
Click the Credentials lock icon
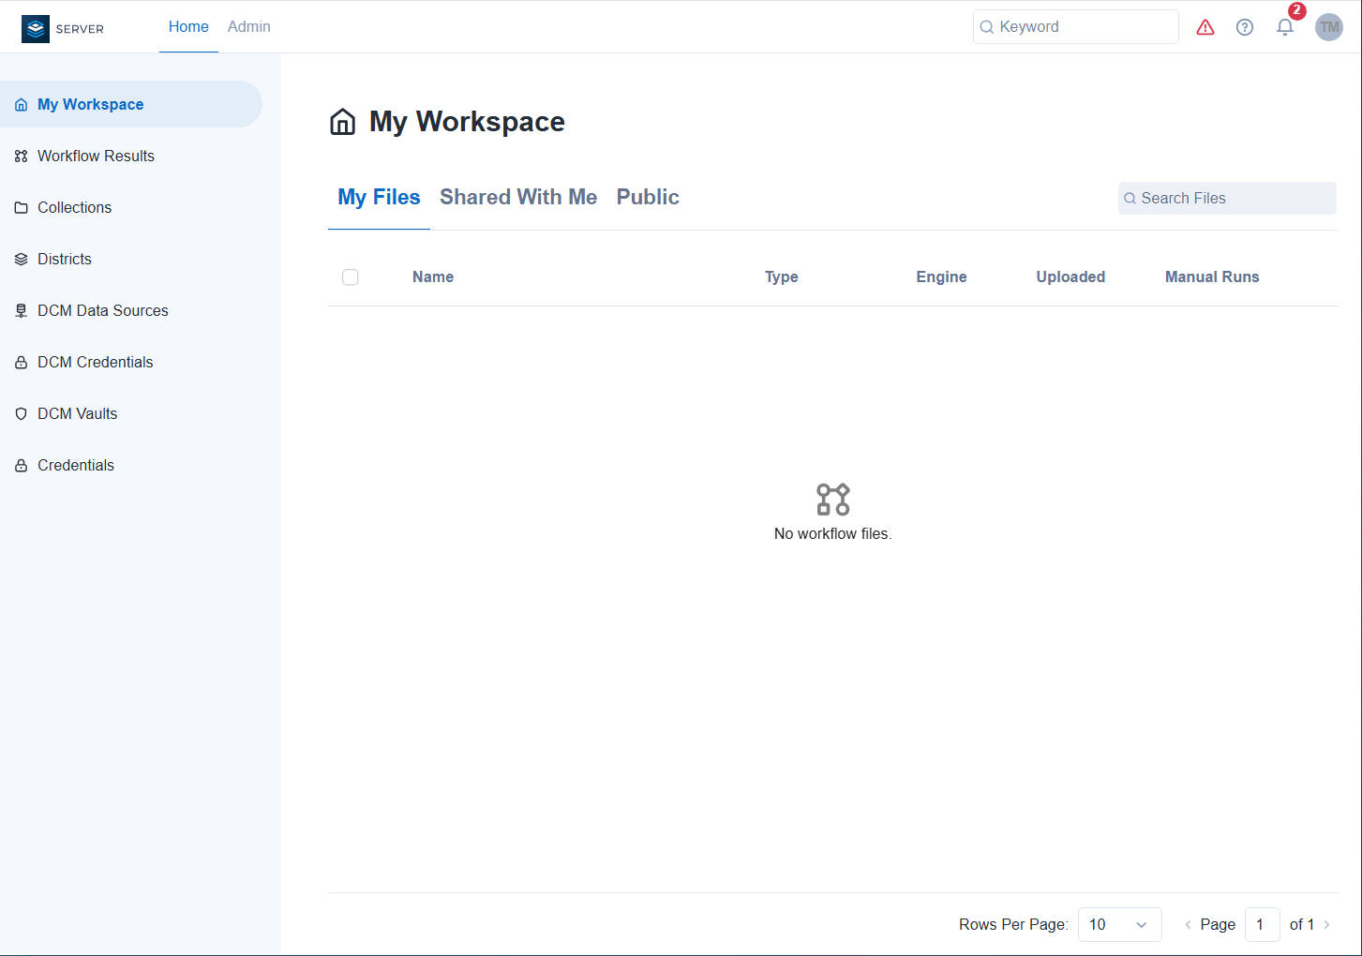(21, 466)
